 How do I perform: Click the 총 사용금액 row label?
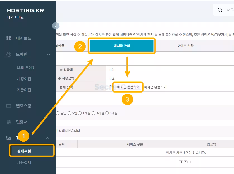66,78
